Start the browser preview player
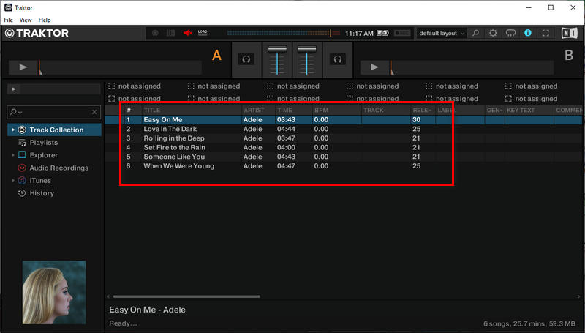 (14, 89)
